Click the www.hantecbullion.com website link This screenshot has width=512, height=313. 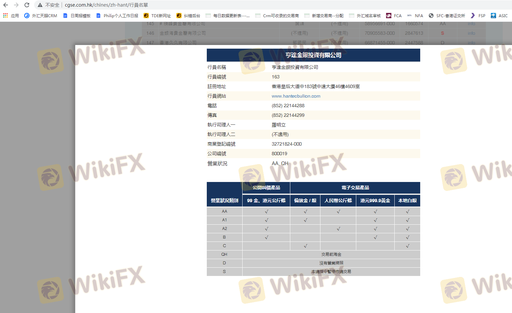296,96
